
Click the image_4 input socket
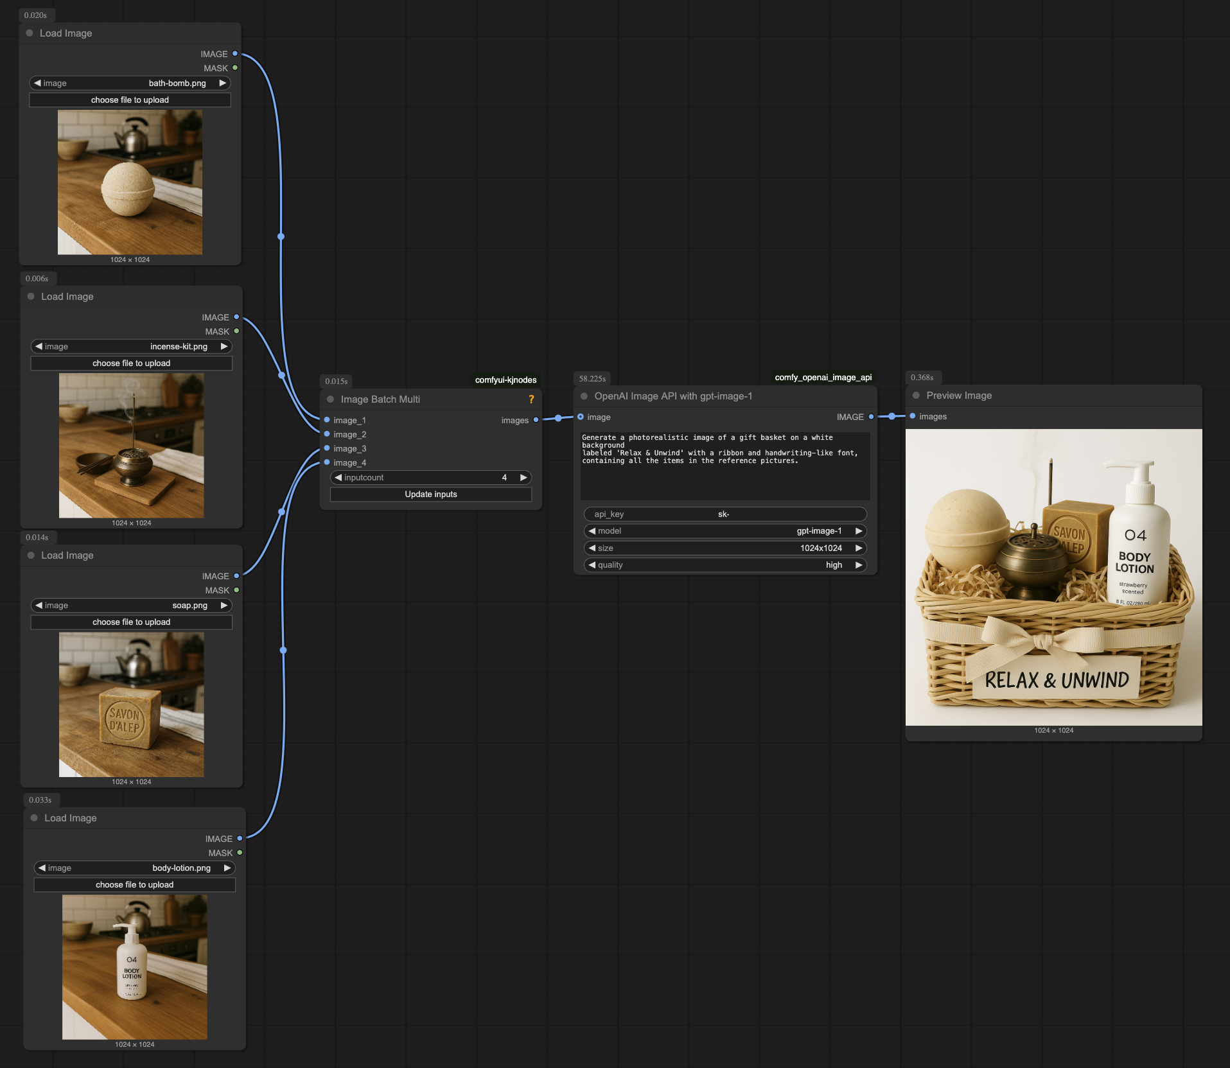pos(327,462)
